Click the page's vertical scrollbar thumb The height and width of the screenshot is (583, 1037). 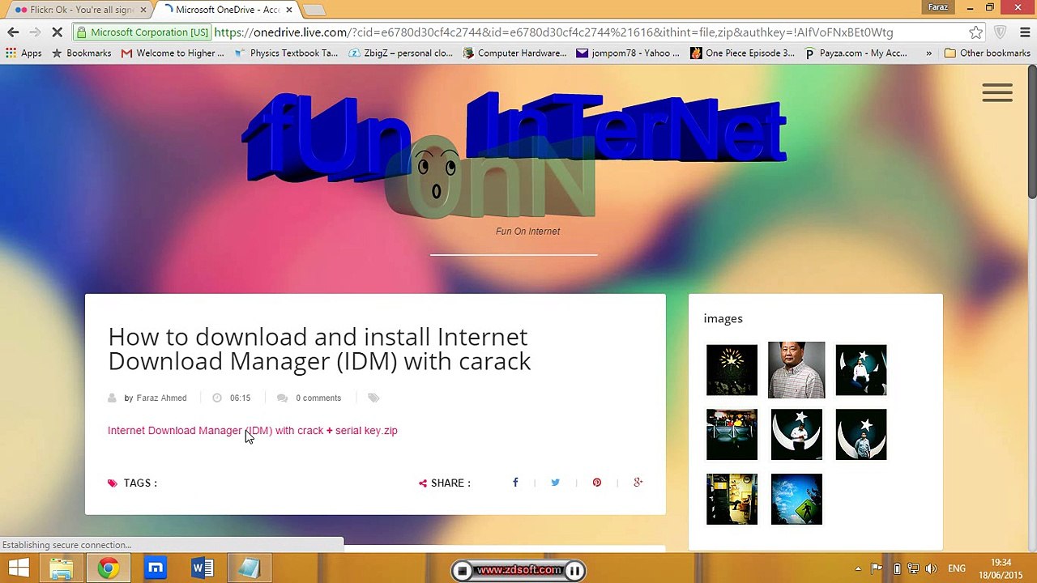tap(1031, 131)
